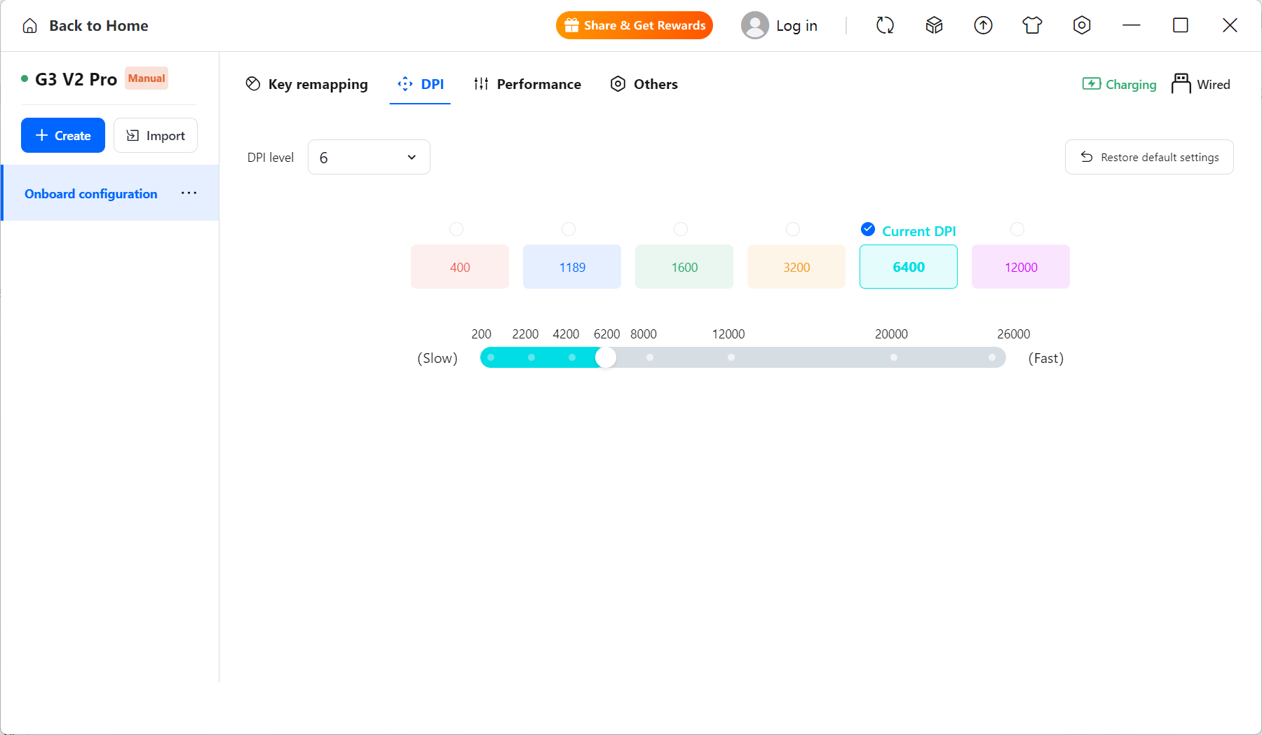The width and height of the screenshot is (1262, 735).
Task: Click the Current DPI label
Action: point(919,231)
